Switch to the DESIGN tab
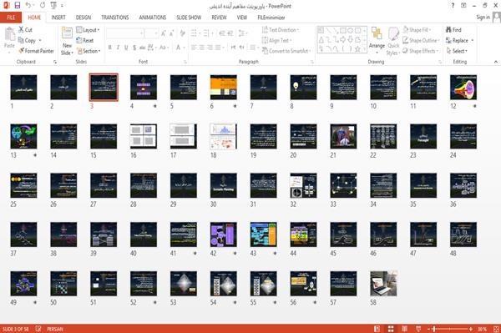Image resolution: width=501 pixels, height=333 pixels. tap(83, 18)
